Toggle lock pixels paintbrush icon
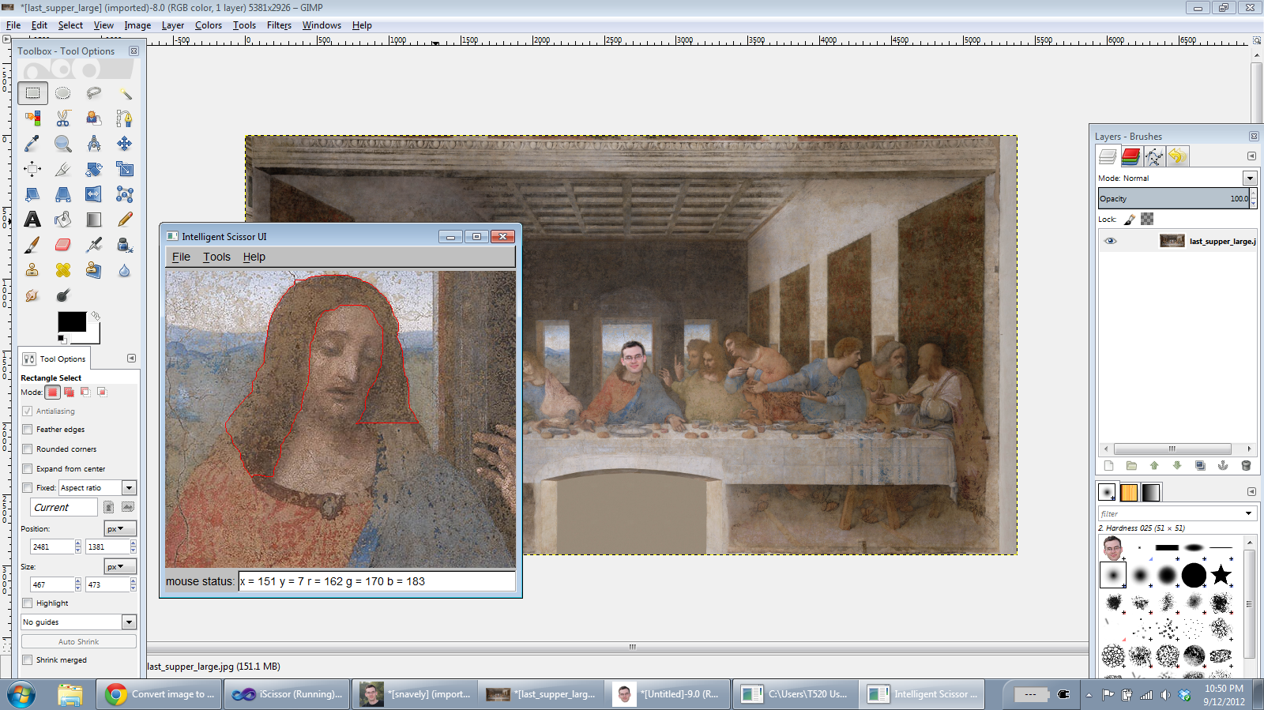This screenshot has height=710, width=1264. [1130, 219]
